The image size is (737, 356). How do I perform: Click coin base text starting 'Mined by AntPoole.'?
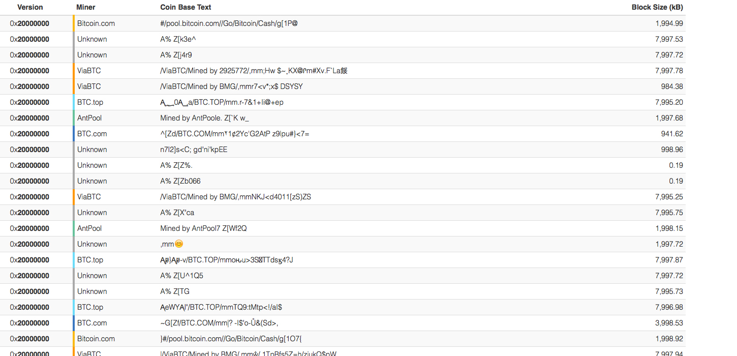(204, 118)
